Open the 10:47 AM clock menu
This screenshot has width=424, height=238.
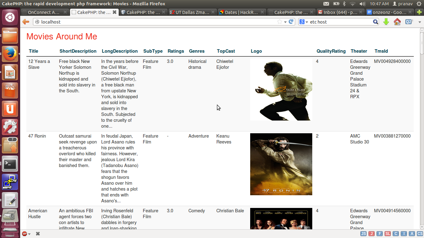(379, 4)
